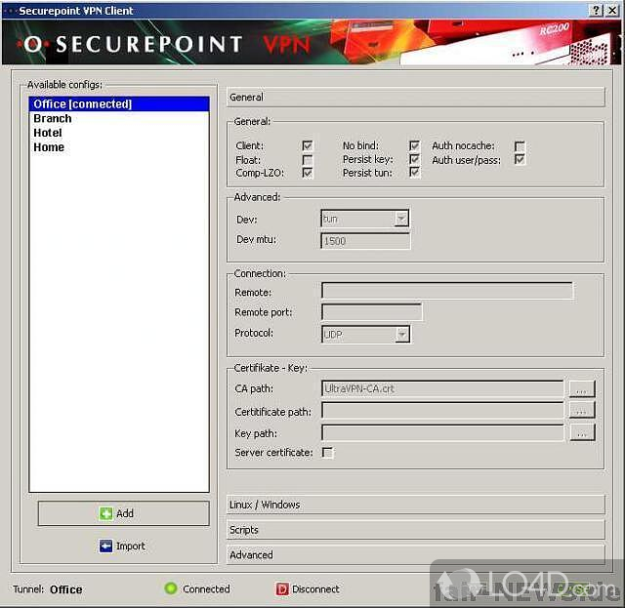Click the Disconnect label
The height and width of the screenshot is (608, 625).
pos(315,589)
